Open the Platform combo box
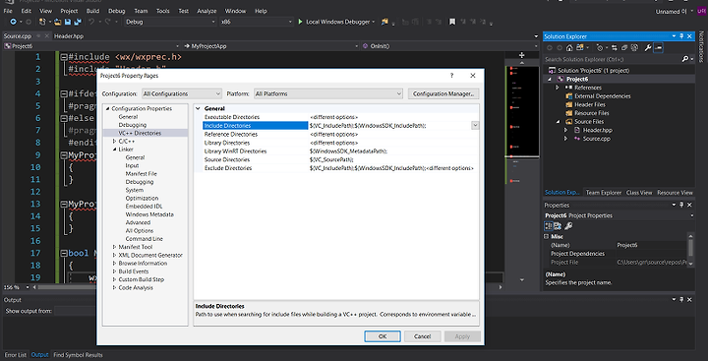Screen dimensions: 708x361 click(328, 94)
